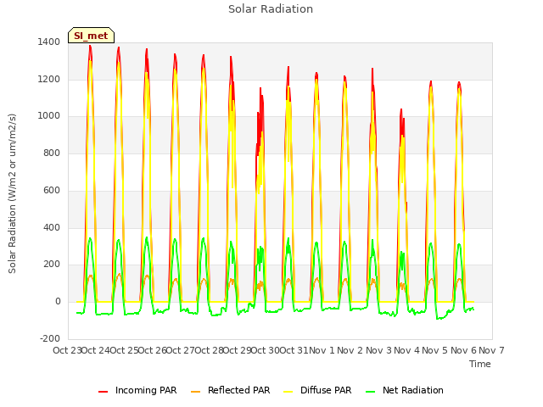The height and width of the screenshot is (407, 543).
Task: Click the red Incoming PAR legend swatch
Action: 104,391
